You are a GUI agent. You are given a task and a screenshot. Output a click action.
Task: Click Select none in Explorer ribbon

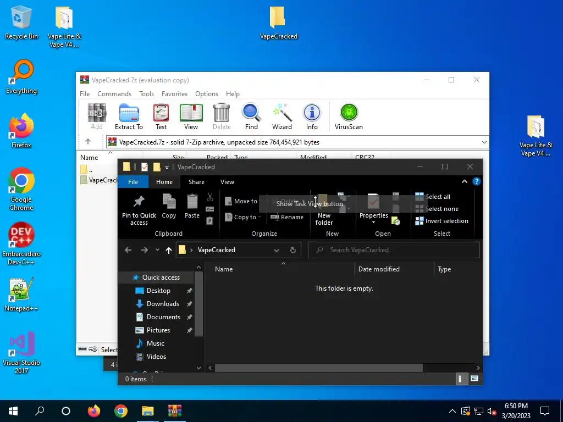coord(437,209)
